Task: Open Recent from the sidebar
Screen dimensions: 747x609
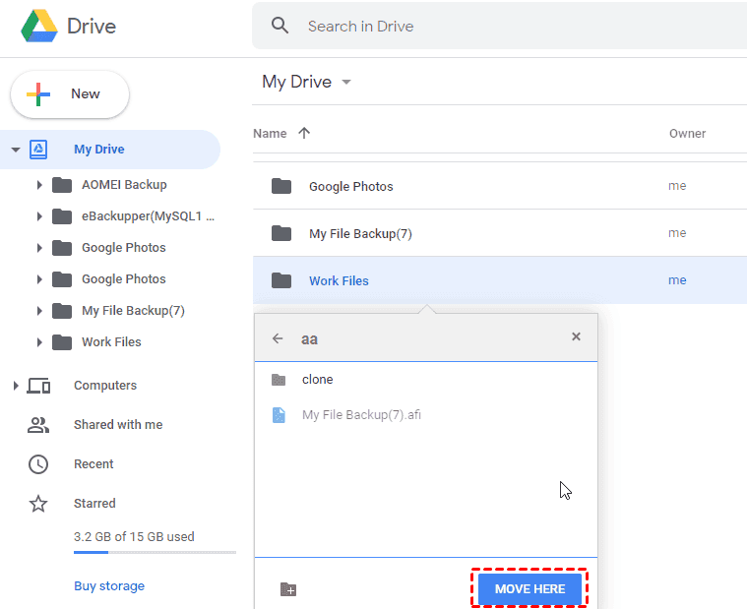Action: click(93, 464)
